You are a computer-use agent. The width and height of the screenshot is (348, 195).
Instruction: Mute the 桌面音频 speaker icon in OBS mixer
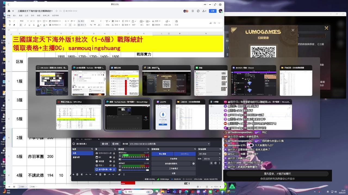pyautogui.click(x=120, y=170)
